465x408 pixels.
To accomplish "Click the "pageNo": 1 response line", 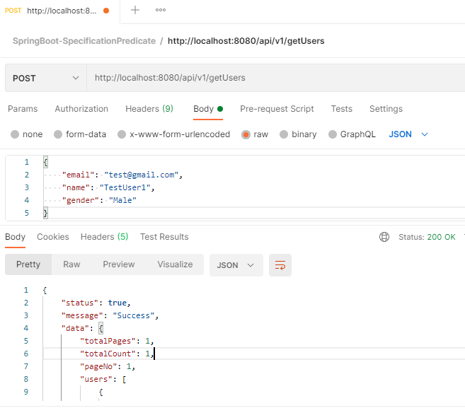I will (x=108, y=366).
